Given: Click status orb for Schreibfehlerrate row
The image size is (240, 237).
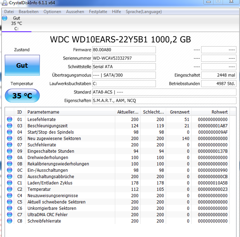Looking at the screenshot, I should (x=10, y=221).
